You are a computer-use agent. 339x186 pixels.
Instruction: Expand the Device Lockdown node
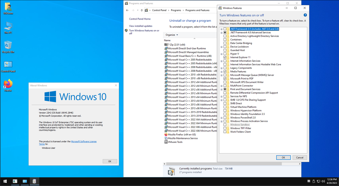coord(221,47)
